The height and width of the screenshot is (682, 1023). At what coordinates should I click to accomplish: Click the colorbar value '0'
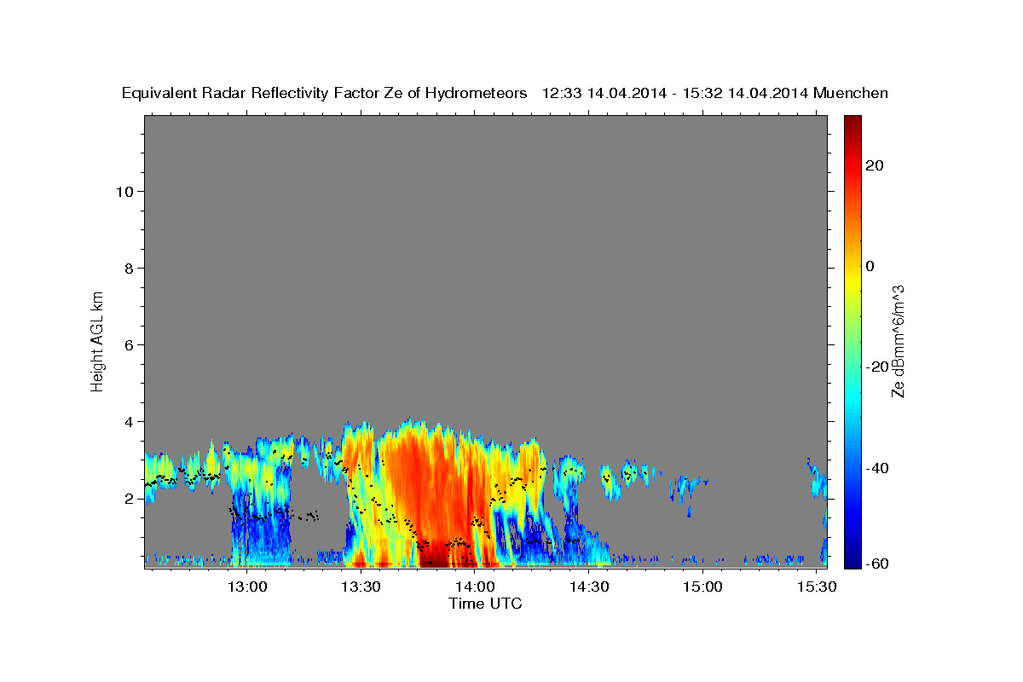coord(870,266)
